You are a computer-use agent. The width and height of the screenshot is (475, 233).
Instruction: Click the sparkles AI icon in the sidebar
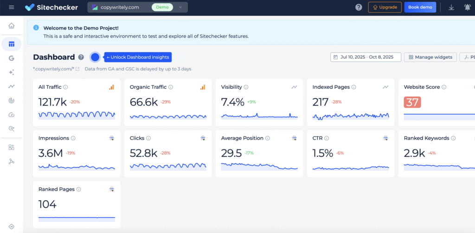click(12, 73)
